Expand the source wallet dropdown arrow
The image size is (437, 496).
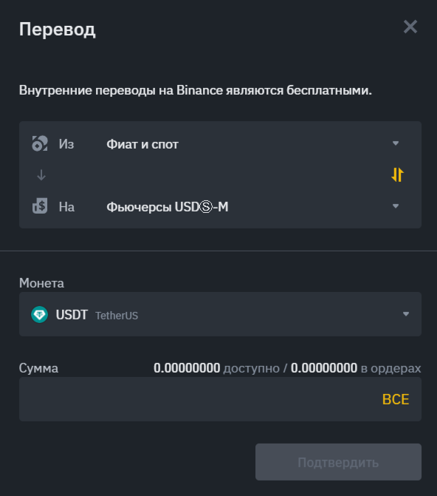395,143
